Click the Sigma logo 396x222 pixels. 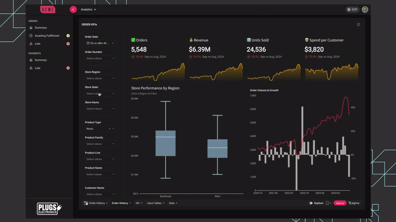[x=354, y=203]
